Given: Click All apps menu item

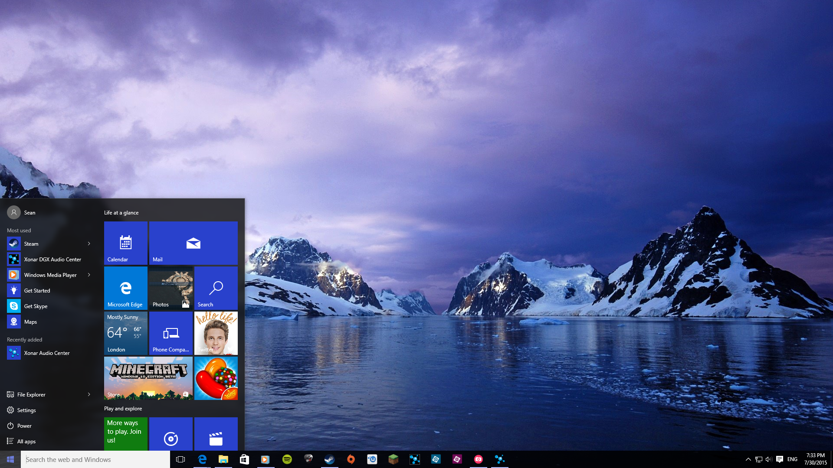Looking at the screenshot, I should point(26,441).
